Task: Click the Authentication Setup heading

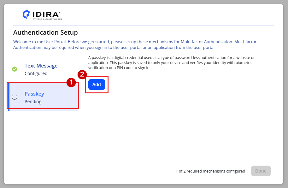Action: click(45, 32)
